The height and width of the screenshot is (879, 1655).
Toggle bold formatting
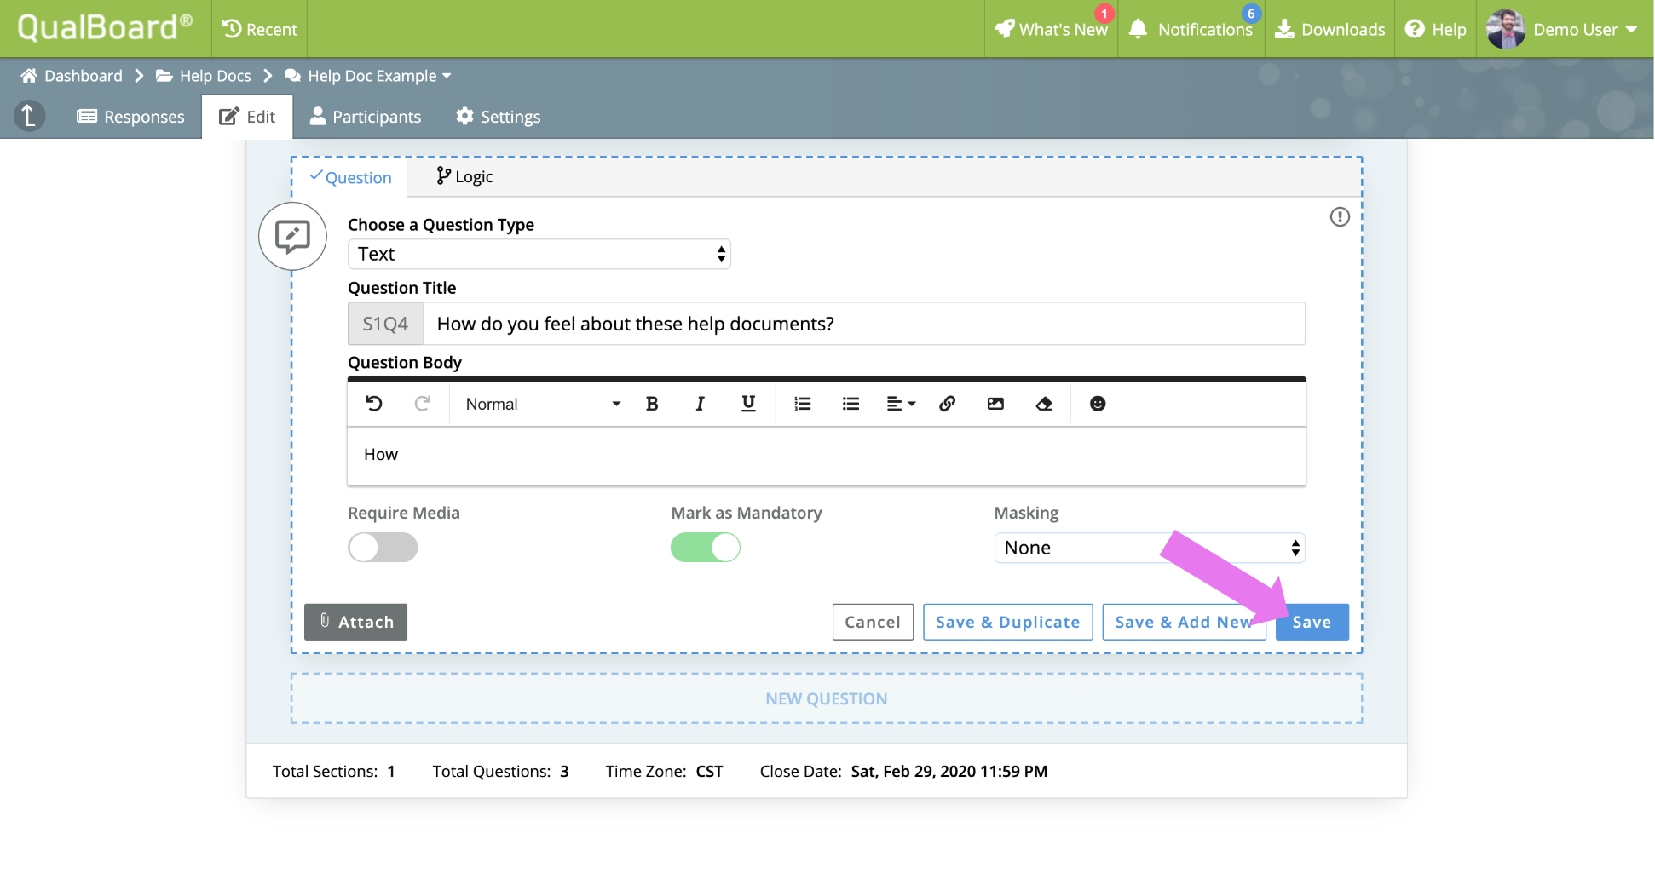[x=652, y=404]
